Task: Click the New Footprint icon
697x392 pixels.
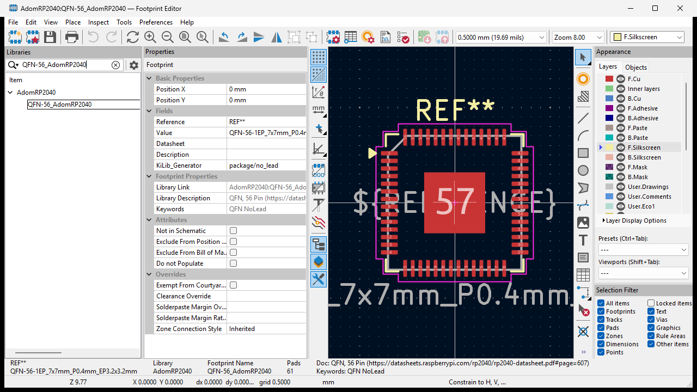Action: tap(15, 37)
